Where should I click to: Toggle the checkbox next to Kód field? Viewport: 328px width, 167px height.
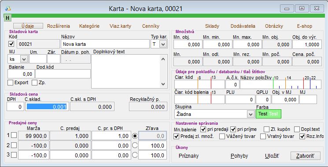[x=11, y=44]
